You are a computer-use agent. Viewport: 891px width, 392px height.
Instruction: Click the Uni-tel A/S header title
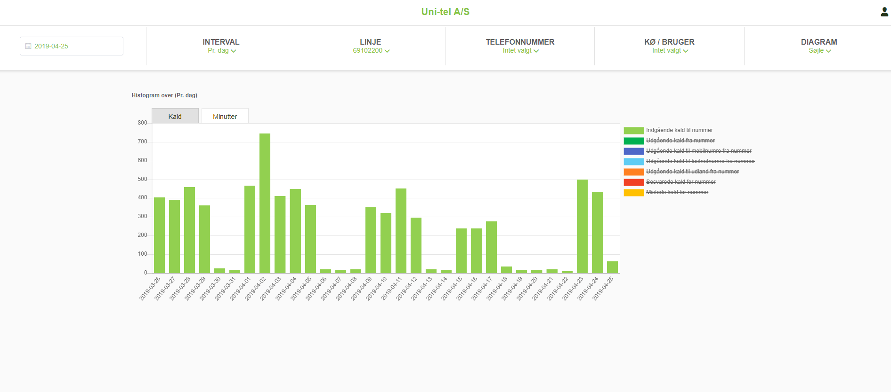[x=445, y=12]
